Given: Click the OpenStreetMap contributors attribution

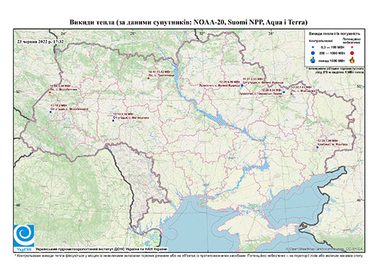Looking at the screenshot, I should coord(325,249).
